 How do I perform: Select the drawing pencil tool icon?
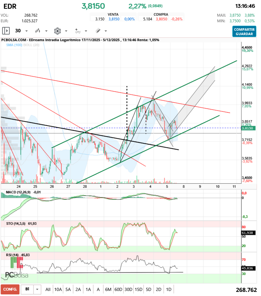98,30
